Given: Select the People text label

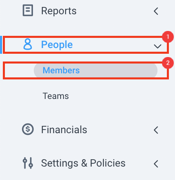Looking at the screenshot, I should [57, 45].
